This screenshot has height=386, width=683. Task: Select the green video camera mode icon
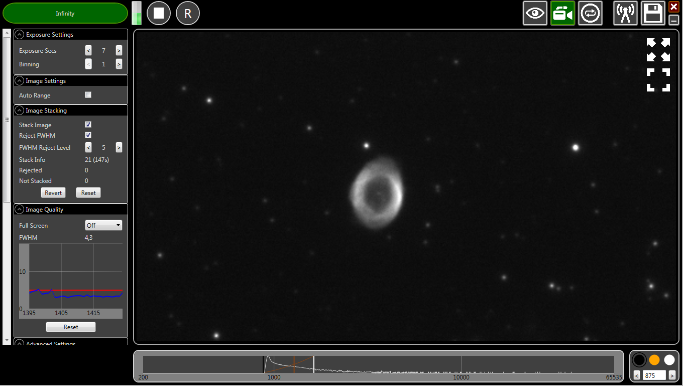point(562,13)
